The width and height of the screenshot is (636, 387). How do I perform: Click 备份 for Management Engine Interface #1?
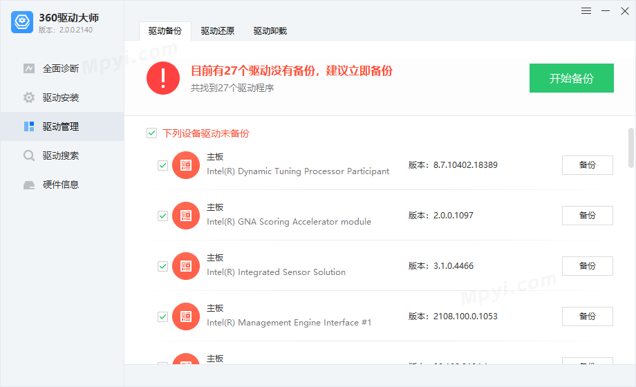pyautogui.click(x=588, y=317)
